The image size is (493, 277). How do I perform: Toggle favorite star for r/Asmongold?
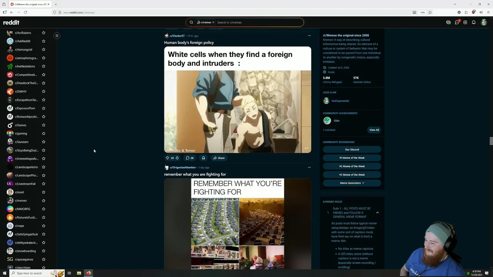[44, 50]
